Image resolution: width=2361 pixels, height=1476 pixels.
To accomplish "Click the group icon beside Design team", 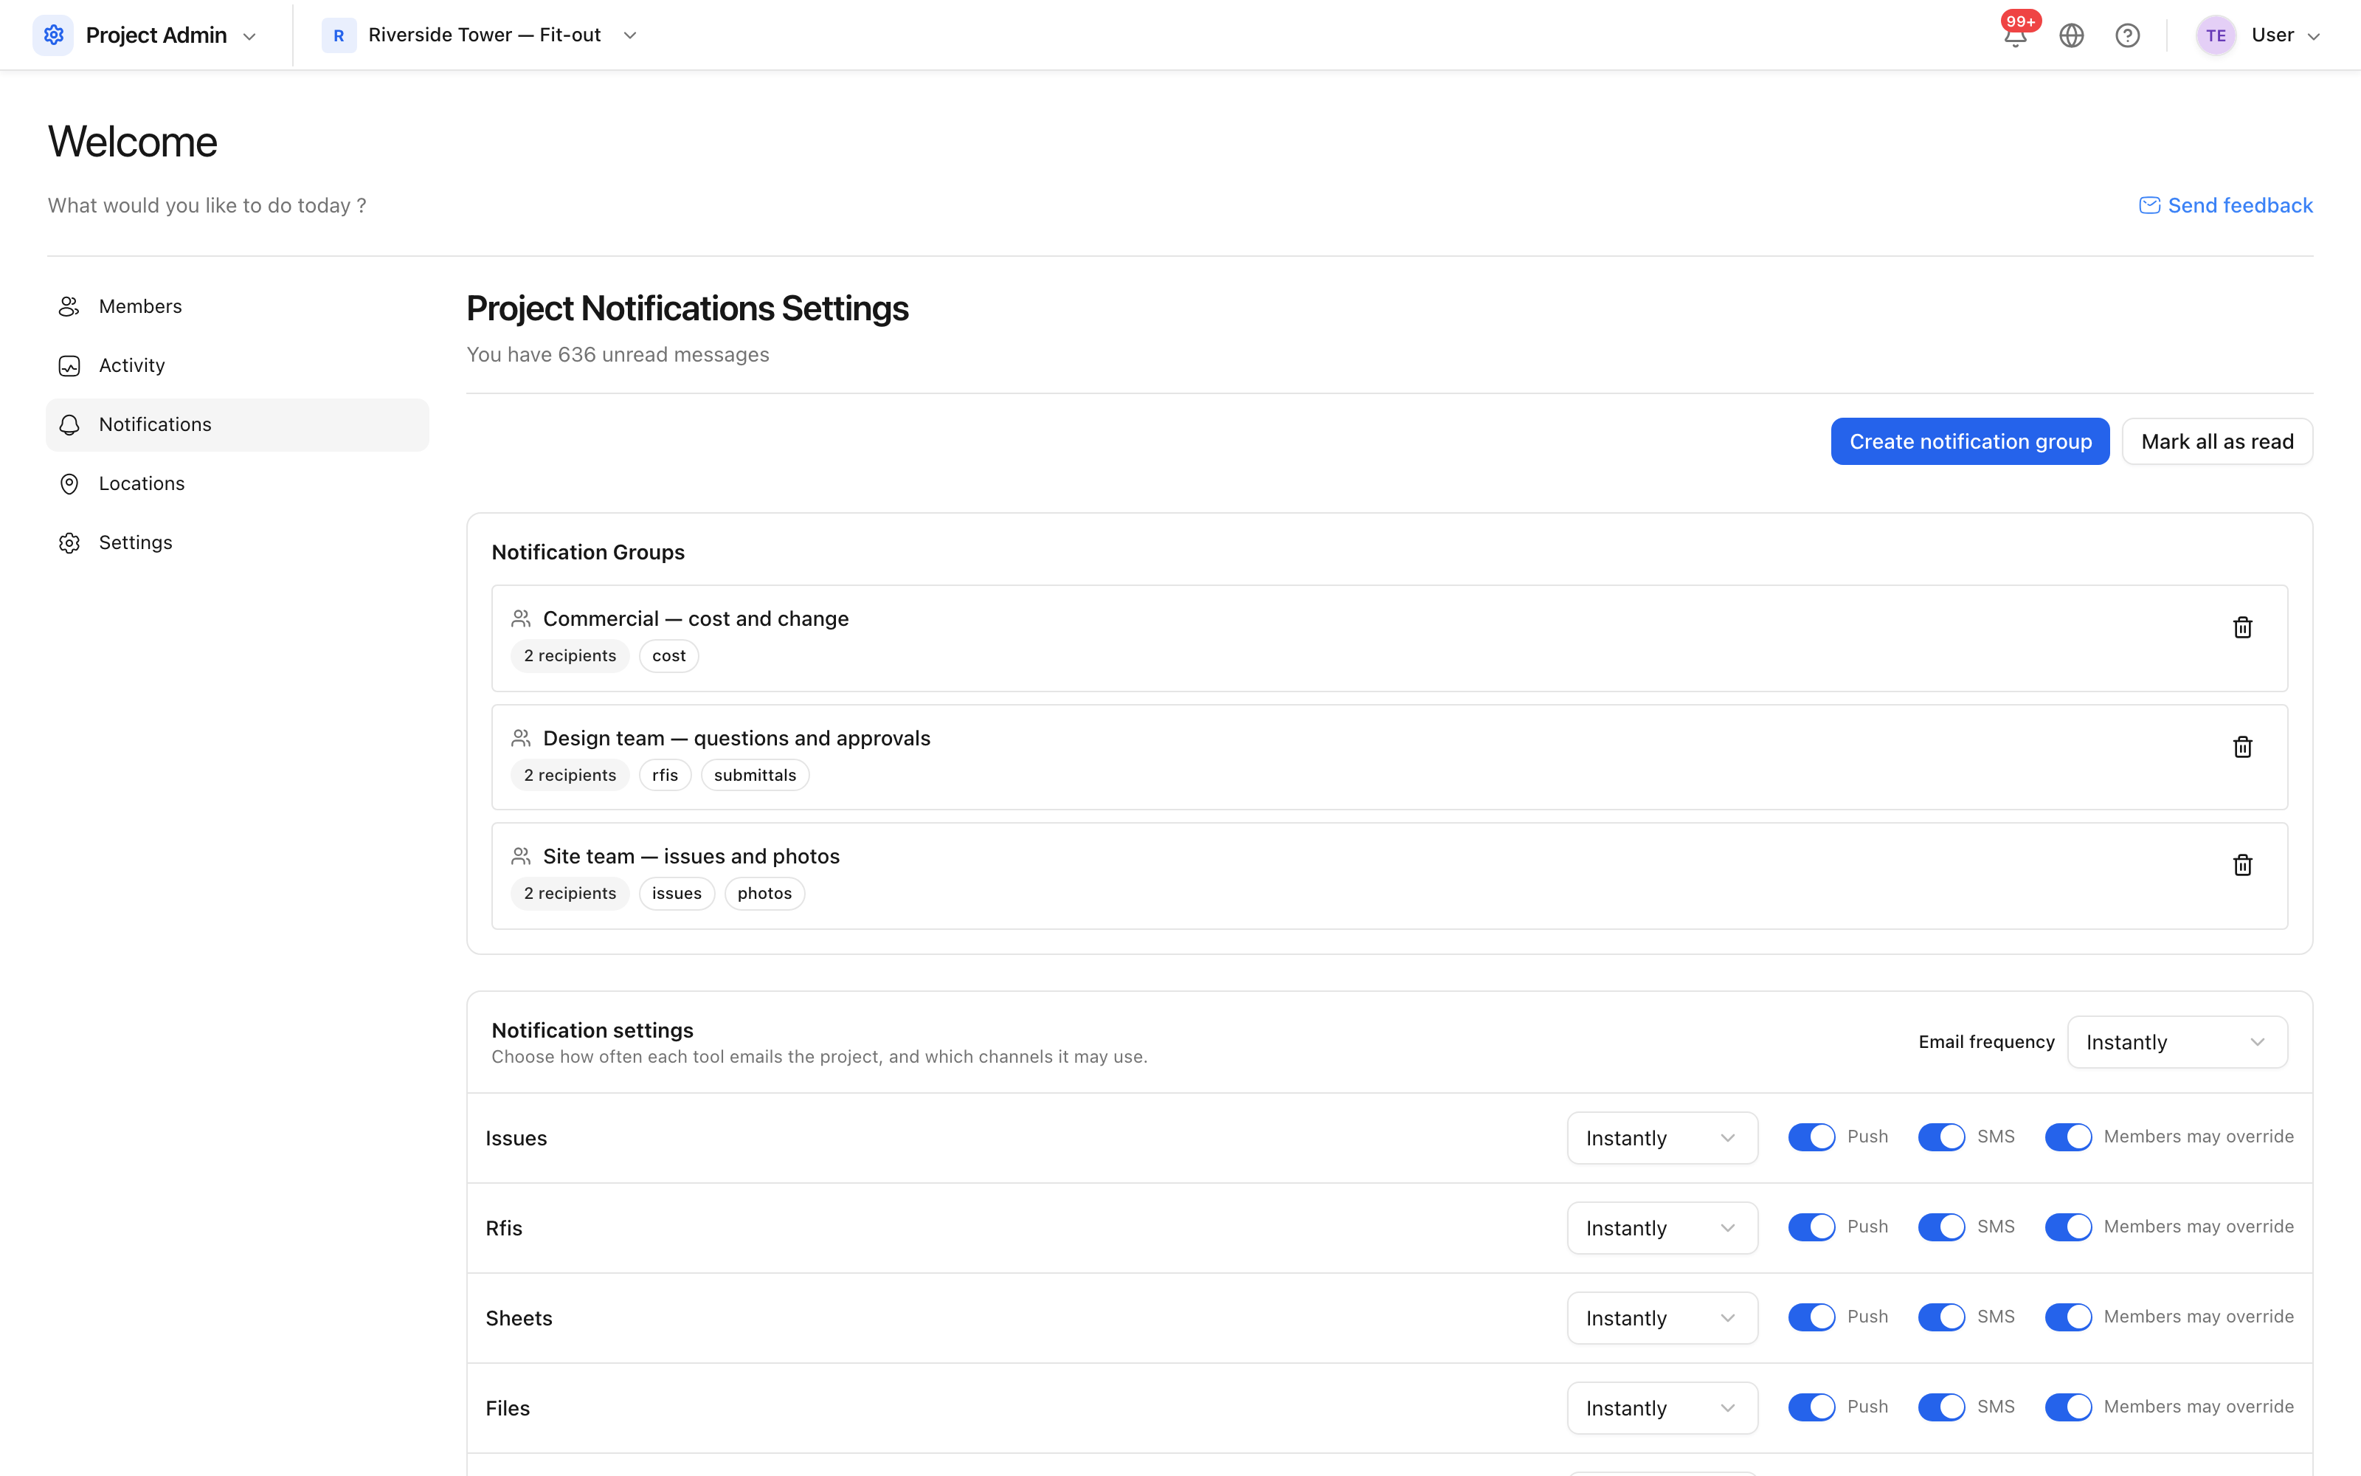I will point(521,738).
